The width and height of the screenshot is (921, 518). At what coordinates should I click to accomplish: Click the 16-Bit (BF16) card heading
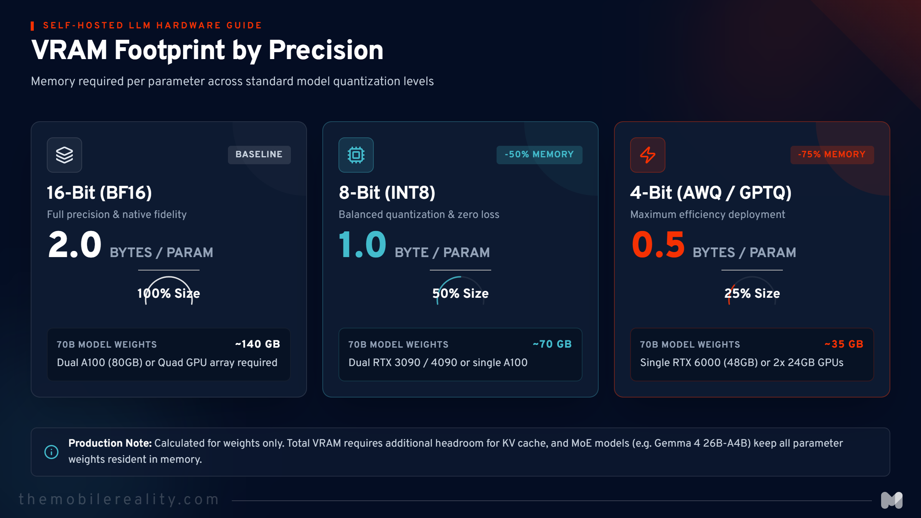[x=99, y=193]
